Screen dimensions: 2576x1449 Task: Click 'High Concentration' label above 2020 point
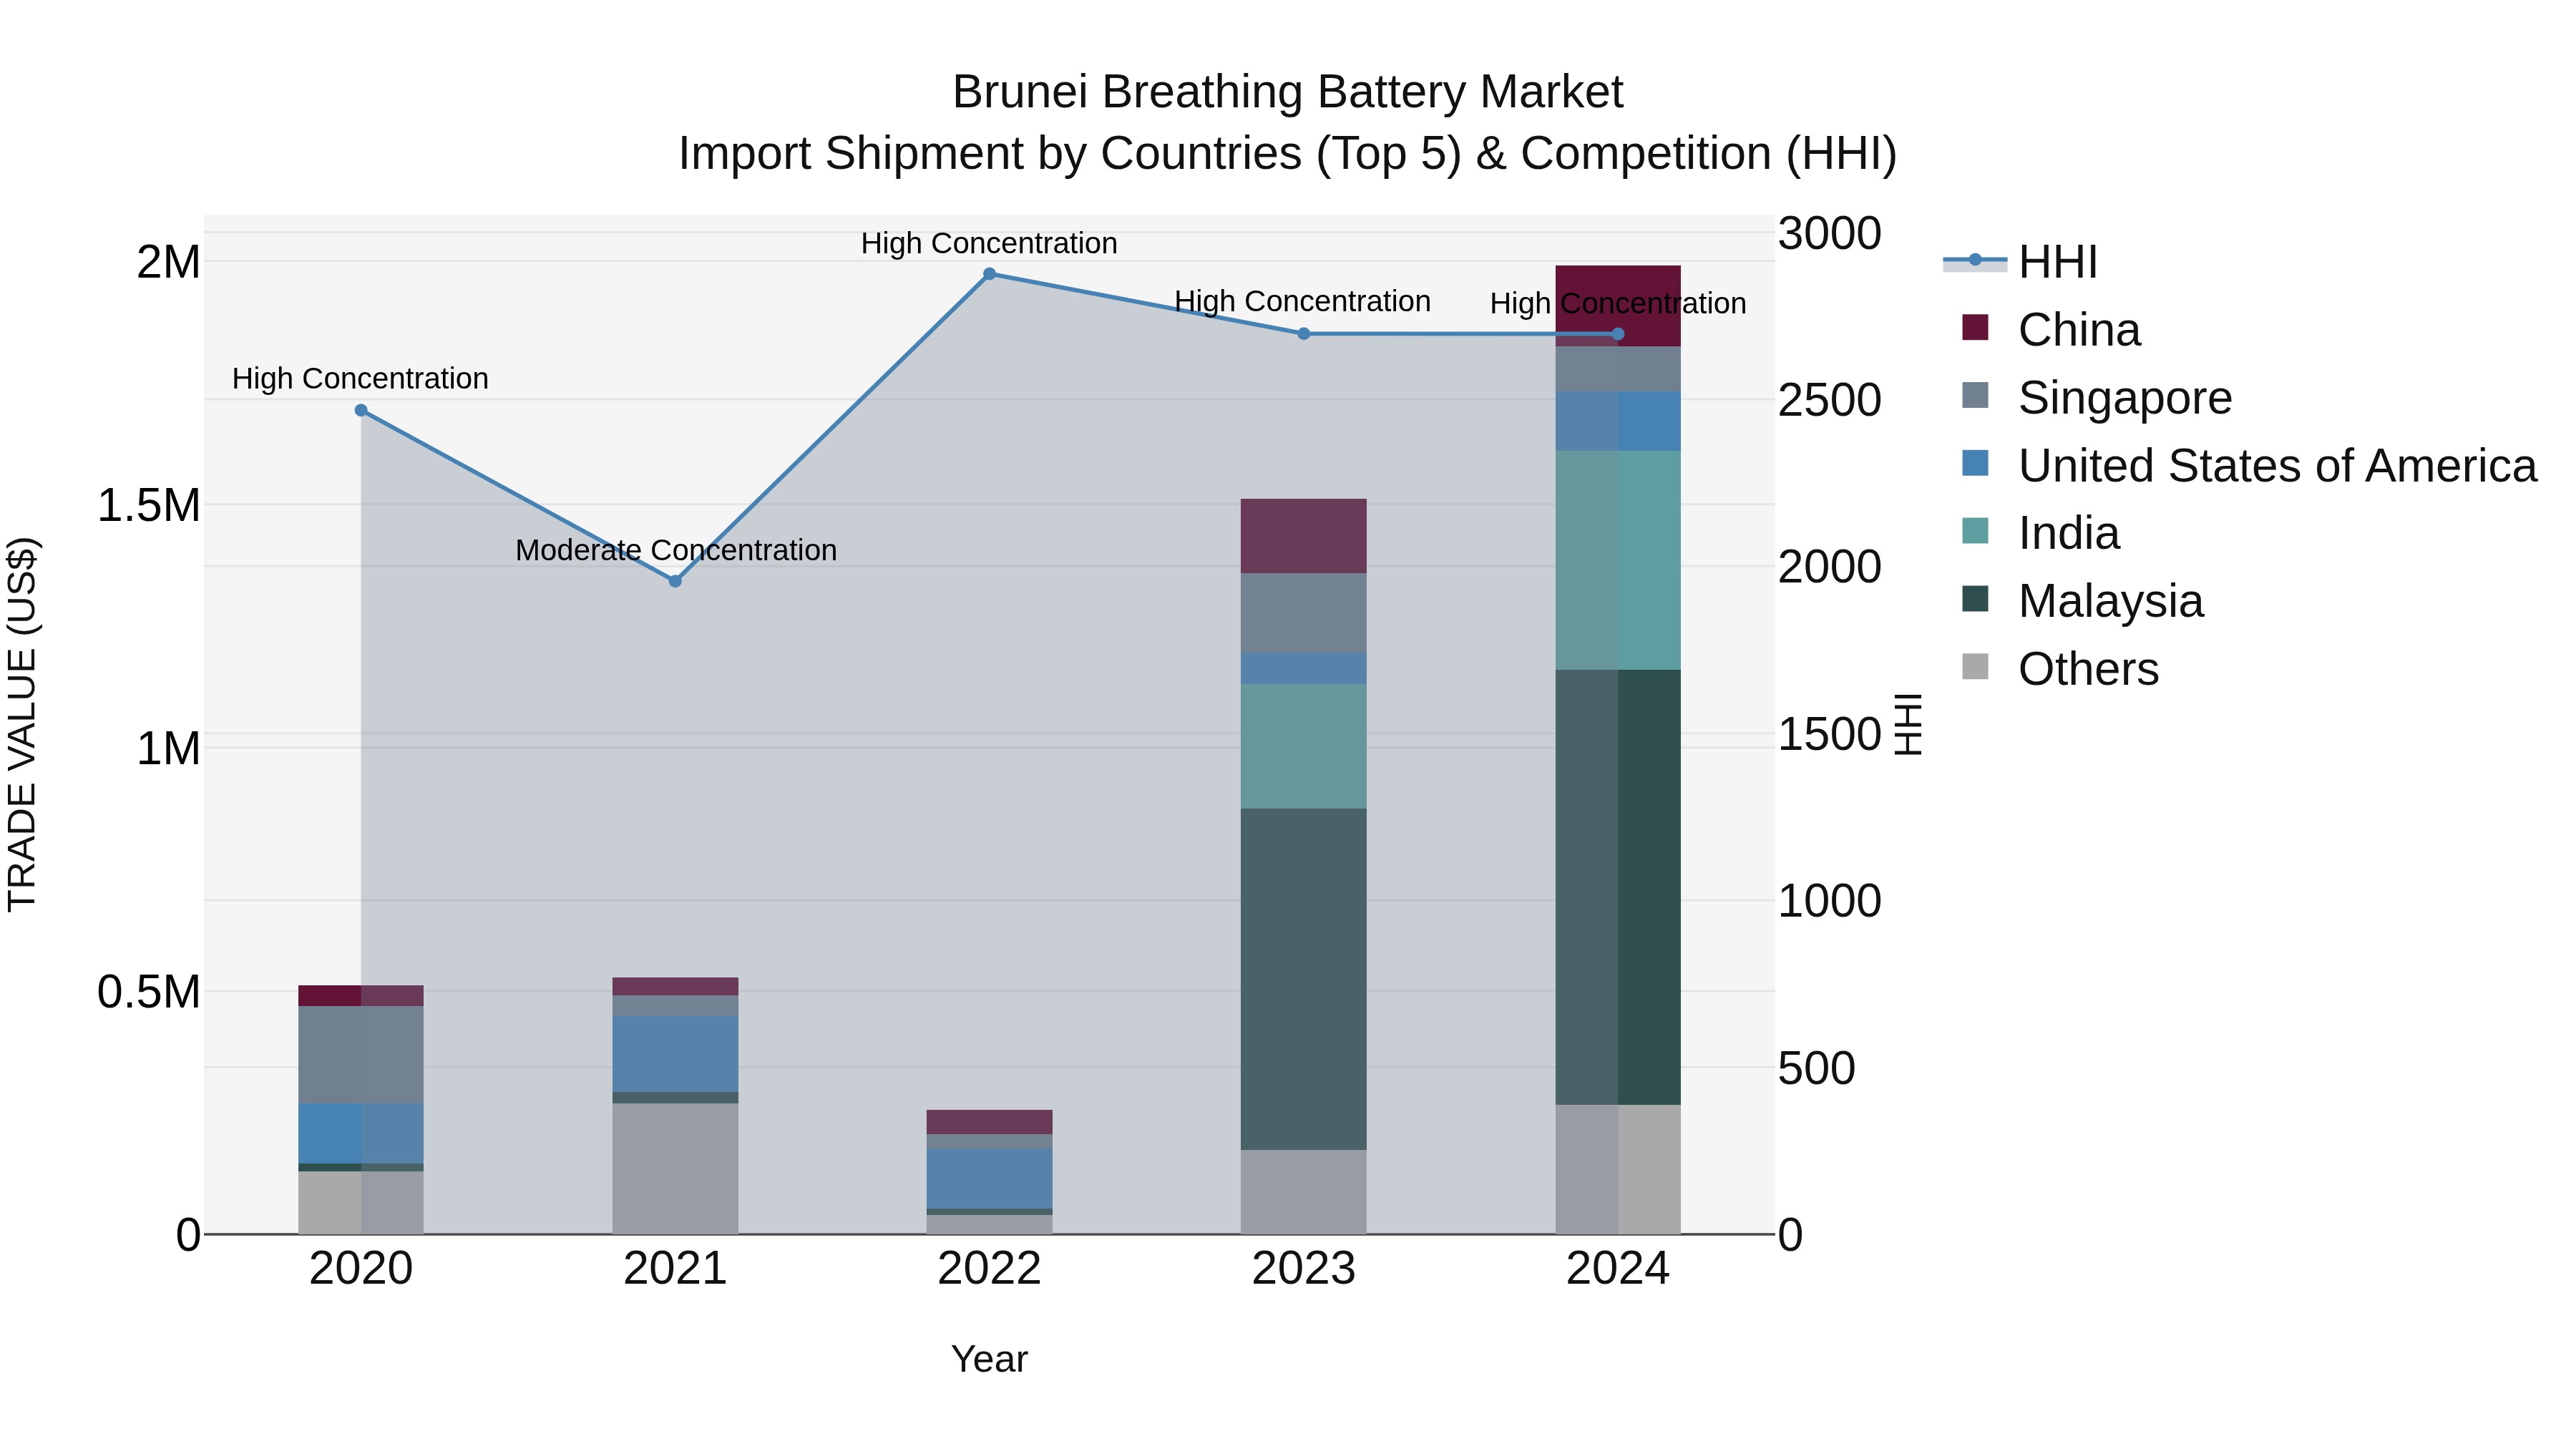[360, 379]
